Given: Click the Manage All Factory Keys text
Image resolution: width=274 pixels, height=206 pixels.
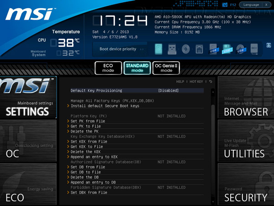Looking at the screenshot, I should (112, 101).
